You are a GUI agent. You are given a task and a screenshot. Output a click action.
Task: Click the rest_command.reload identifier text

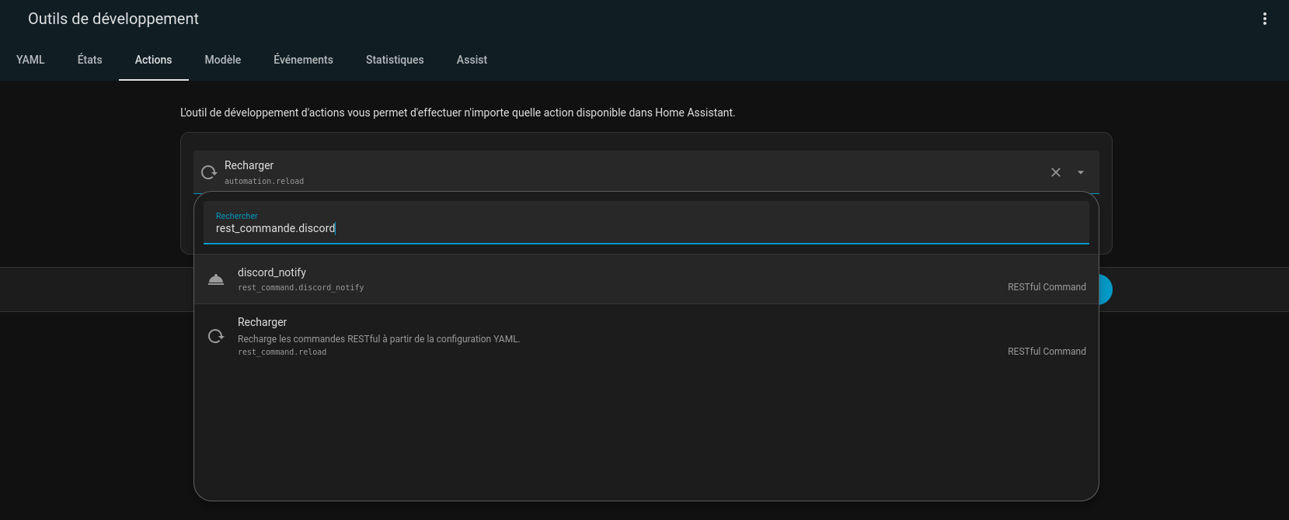(282, 352)
